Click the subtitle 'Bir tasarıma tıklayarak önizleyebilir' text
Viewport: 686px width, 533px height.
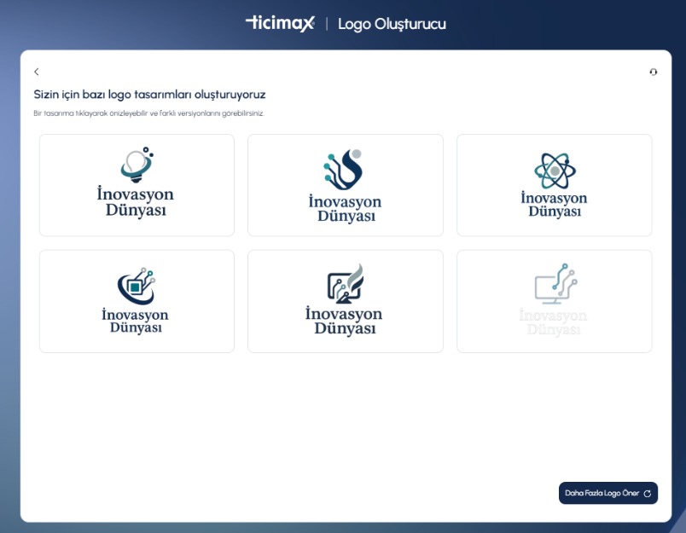point(148,113)
